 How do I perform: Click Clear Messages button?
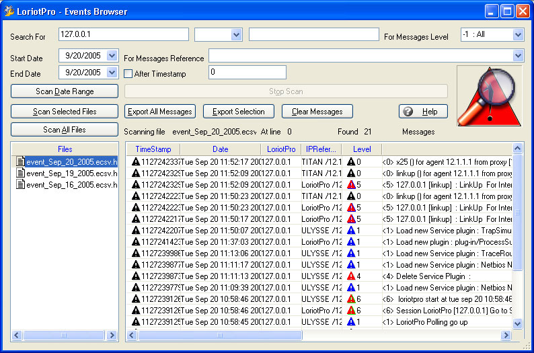tap(317, 112)
